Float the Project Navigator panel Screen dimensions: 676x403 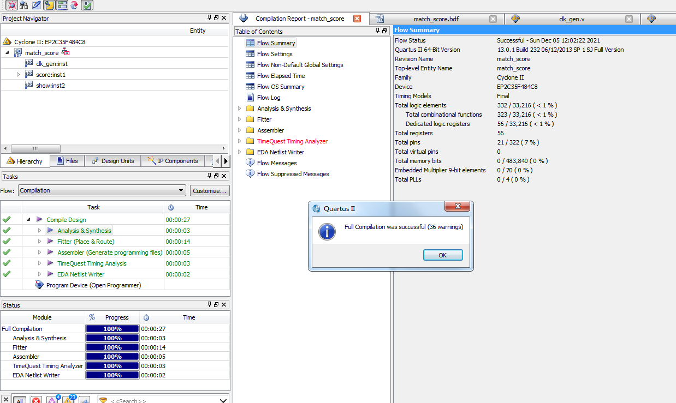[x=217, y=18]
